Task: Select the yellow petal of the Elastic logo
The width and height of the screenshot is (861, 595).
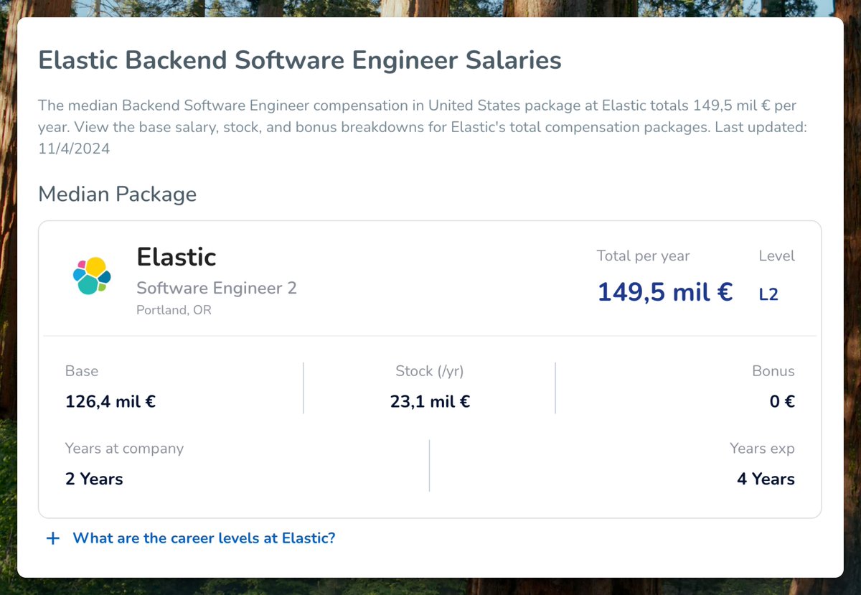Action: coord(94,267)
